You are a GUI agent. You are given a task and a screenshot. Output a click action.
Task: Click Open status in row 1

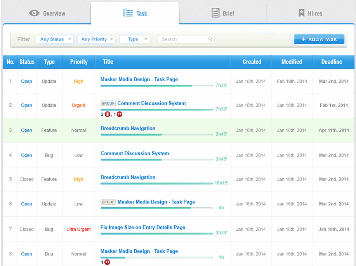pos(26,81)
